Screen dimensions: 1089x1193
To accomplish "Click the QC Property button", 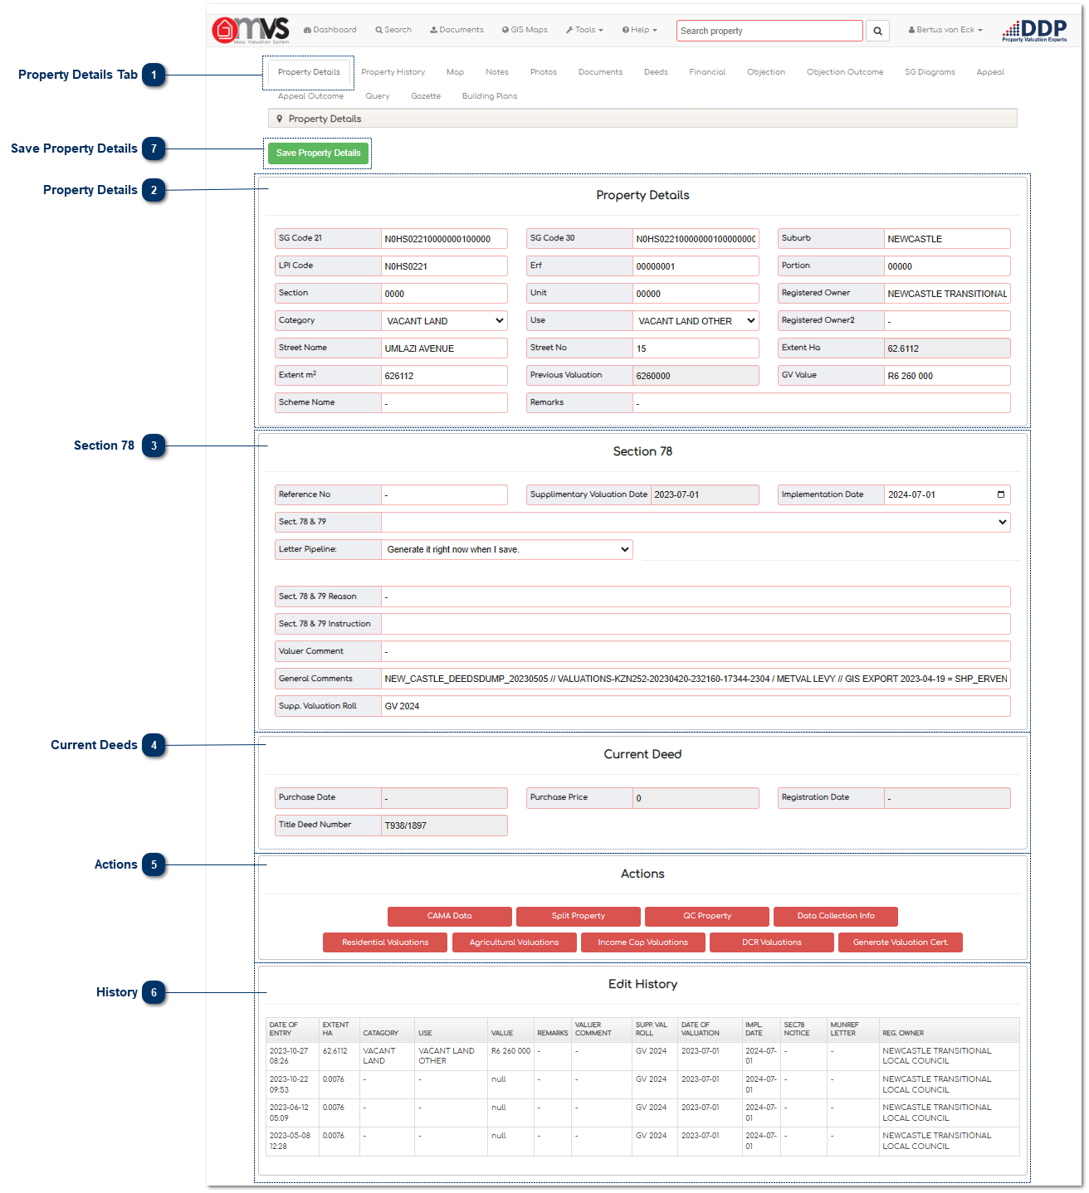I will [x=706, y=916].
